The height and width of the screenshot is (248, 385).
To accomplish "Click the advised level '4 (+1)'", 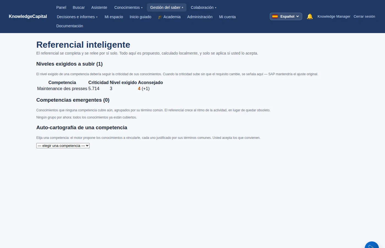I will 144,89.
